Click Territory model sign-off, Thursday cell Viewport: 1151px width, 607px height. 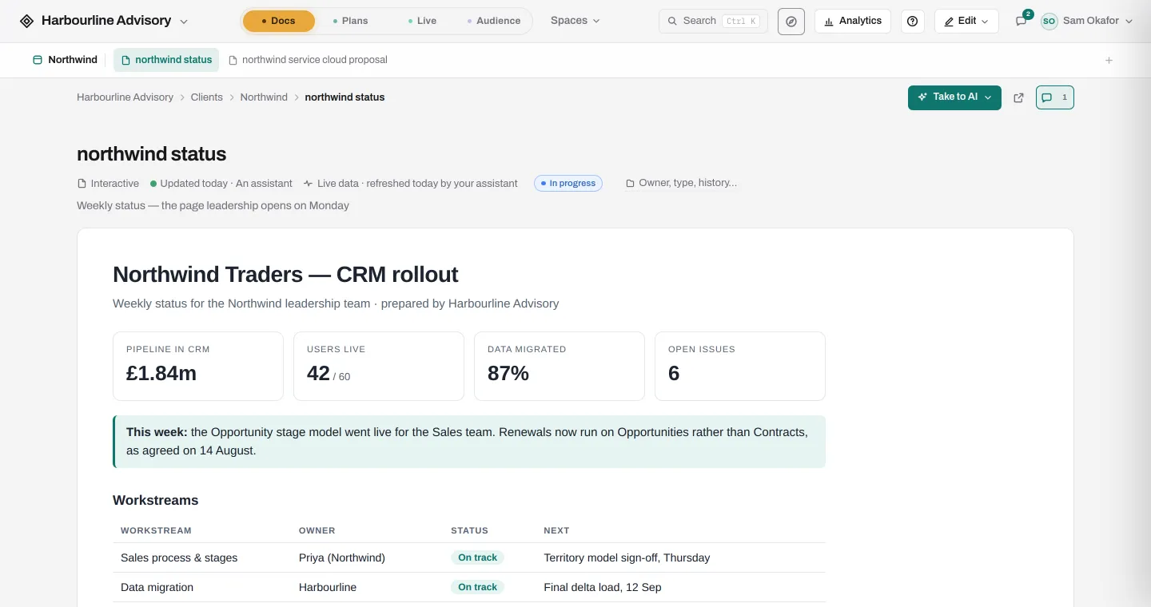coord(627,557)
